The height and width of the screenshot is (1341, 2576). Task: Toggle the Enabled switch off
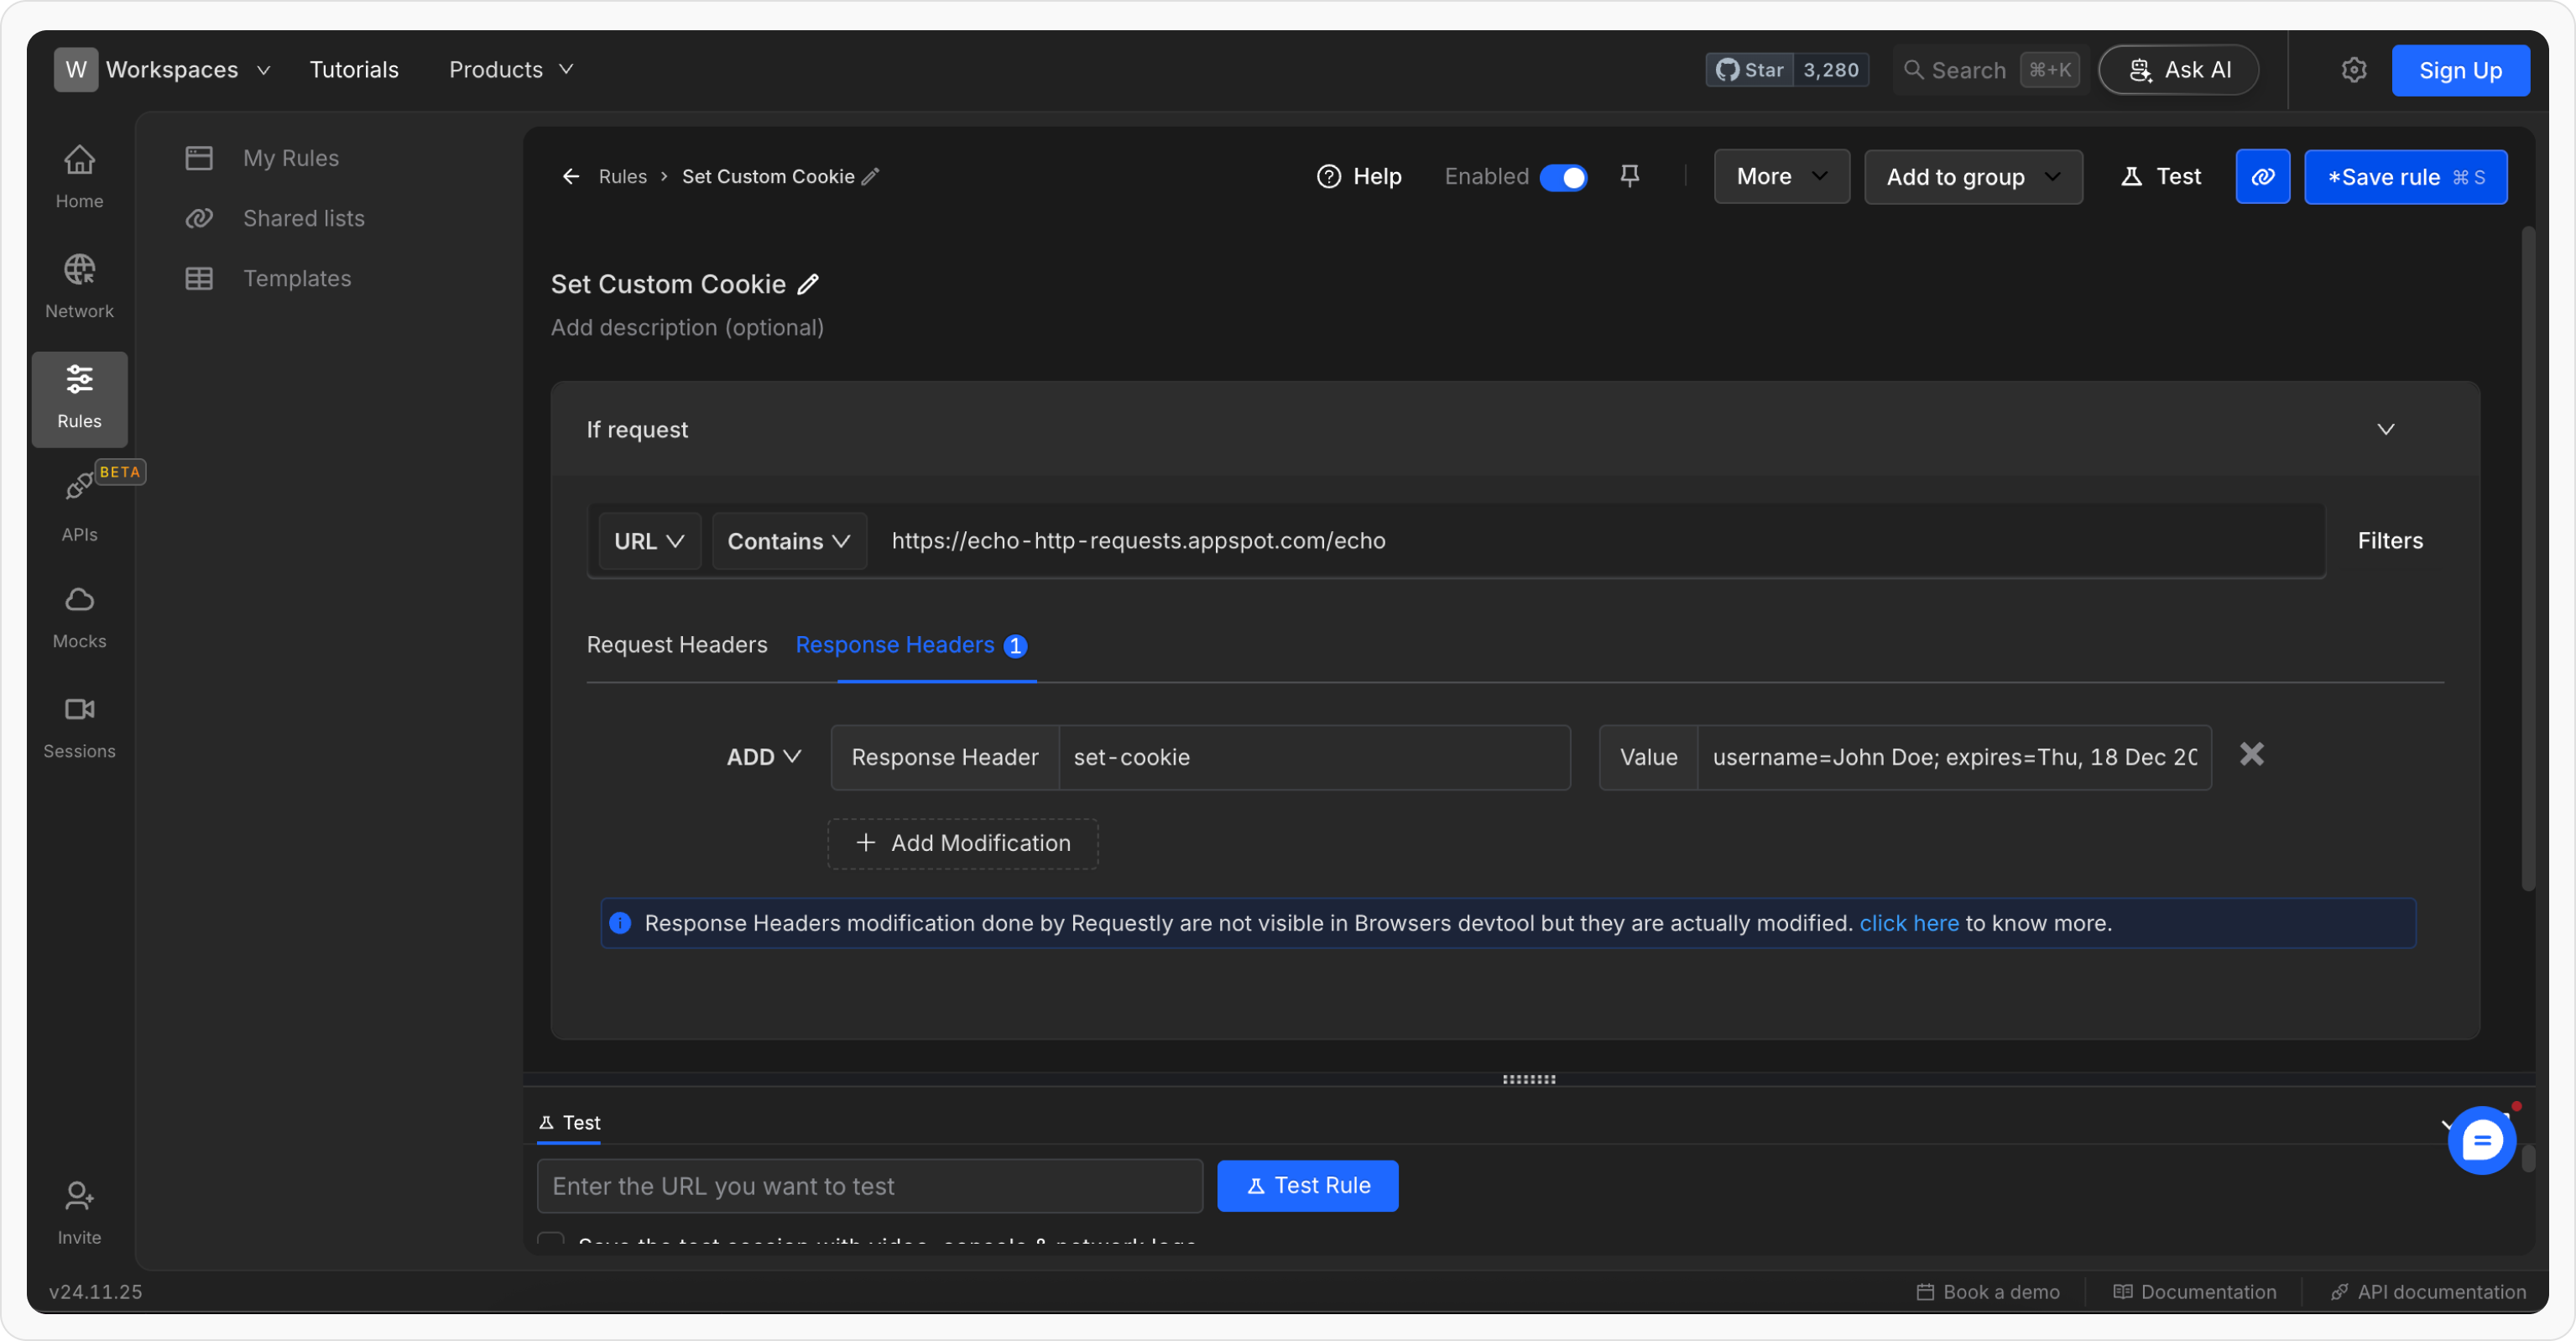pos(1563,177)
